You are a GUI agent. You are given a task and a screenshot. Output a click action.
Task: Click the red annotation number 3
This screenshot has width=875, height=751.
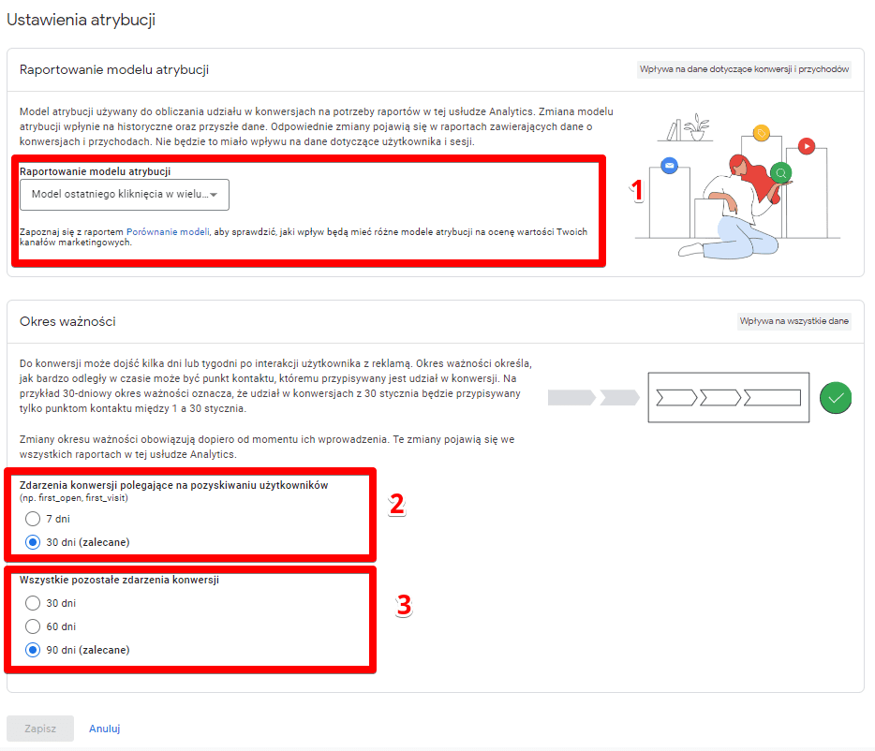(404, 606)
